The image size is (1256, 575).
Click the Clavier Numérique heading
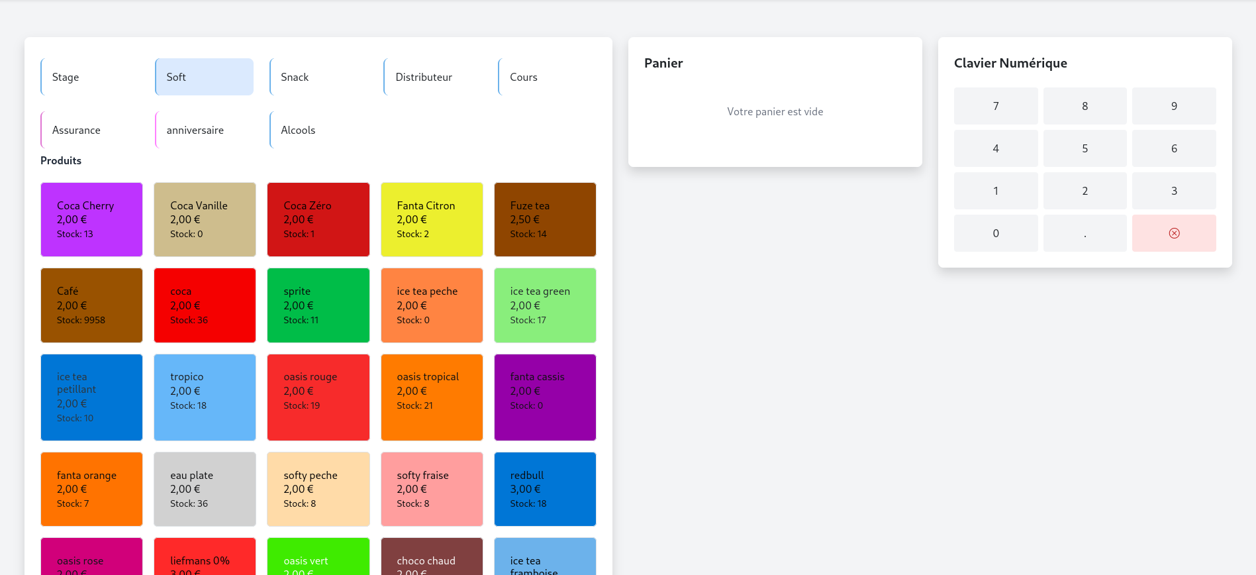pos(1010,63)
